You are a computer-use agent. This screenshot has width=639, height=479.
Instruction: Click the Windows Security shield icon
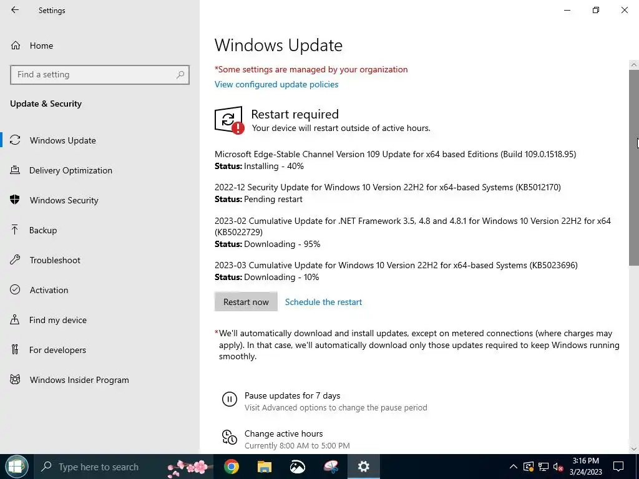pos(15,200)
